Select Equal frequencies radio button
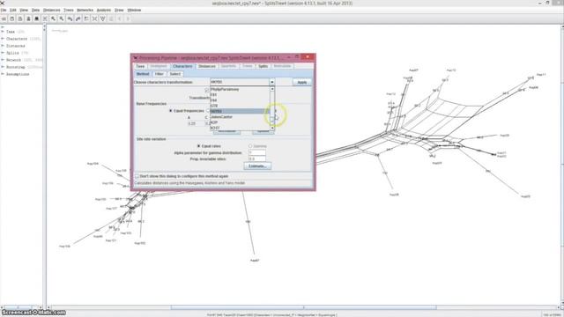This screenshot has height=317, width=564. [x=171, y=111]
